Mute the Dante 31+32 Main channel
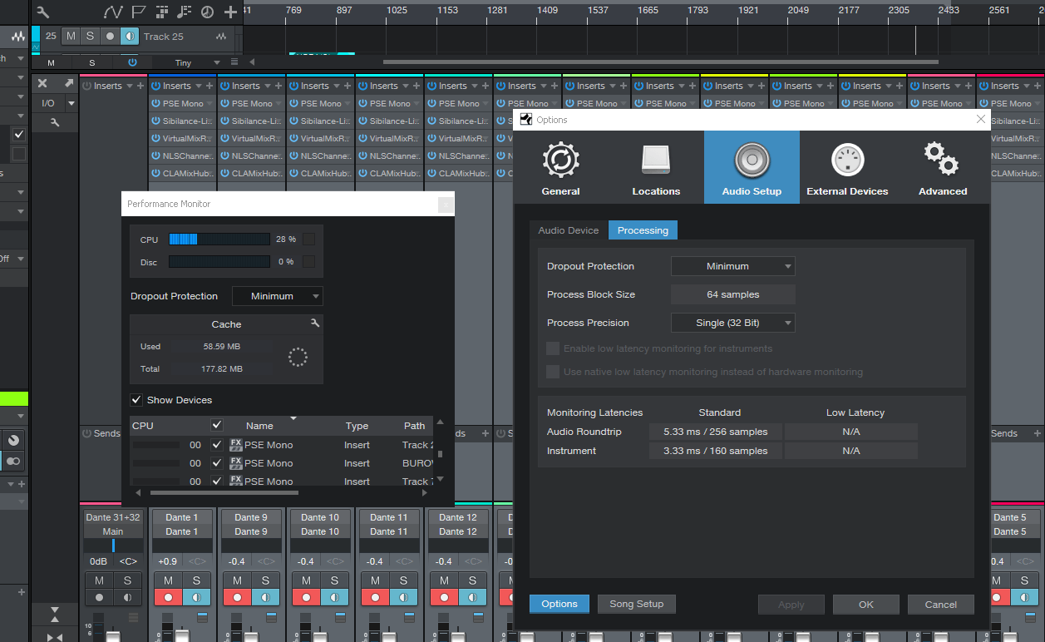The image size is (1045, 642). 100,580
